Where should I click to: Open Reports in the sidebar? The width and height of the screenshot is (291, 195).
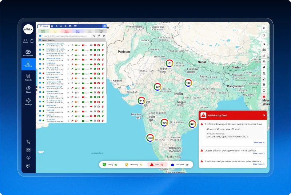tap(28, 77)
